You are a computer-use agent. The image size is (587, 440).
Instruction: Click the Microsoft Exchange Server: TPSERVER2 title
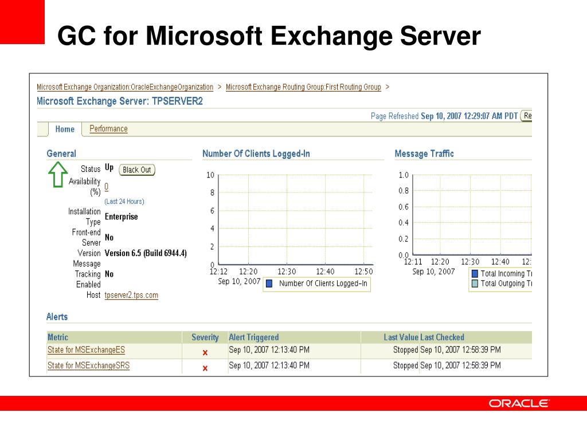coord(120,101)
